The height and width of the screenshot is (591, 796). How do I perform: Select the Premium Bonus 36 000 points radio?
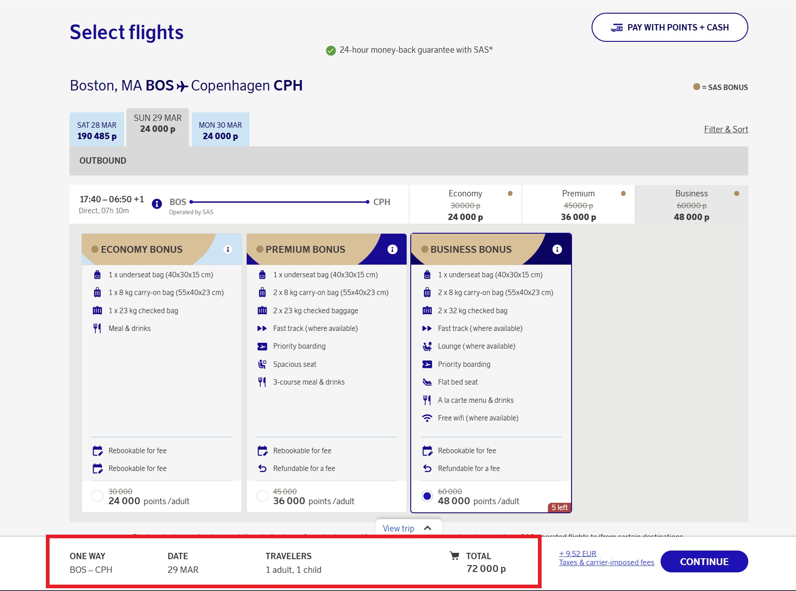(262, 496)
